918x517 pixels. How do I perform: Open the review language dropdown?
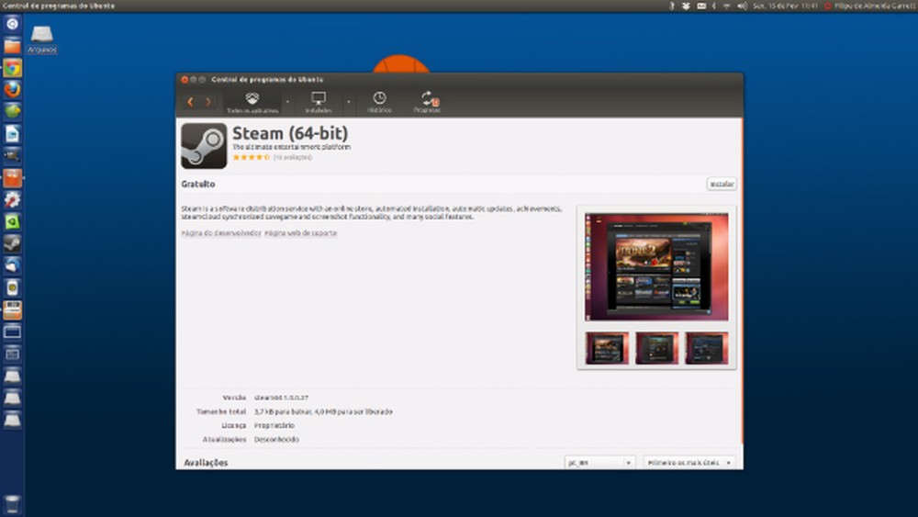(x=599, y=463)
